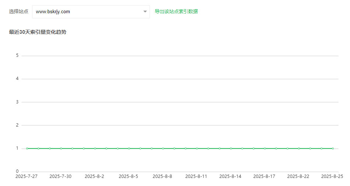Click the 2025-8-25 x-axis date label

(332, 176)
